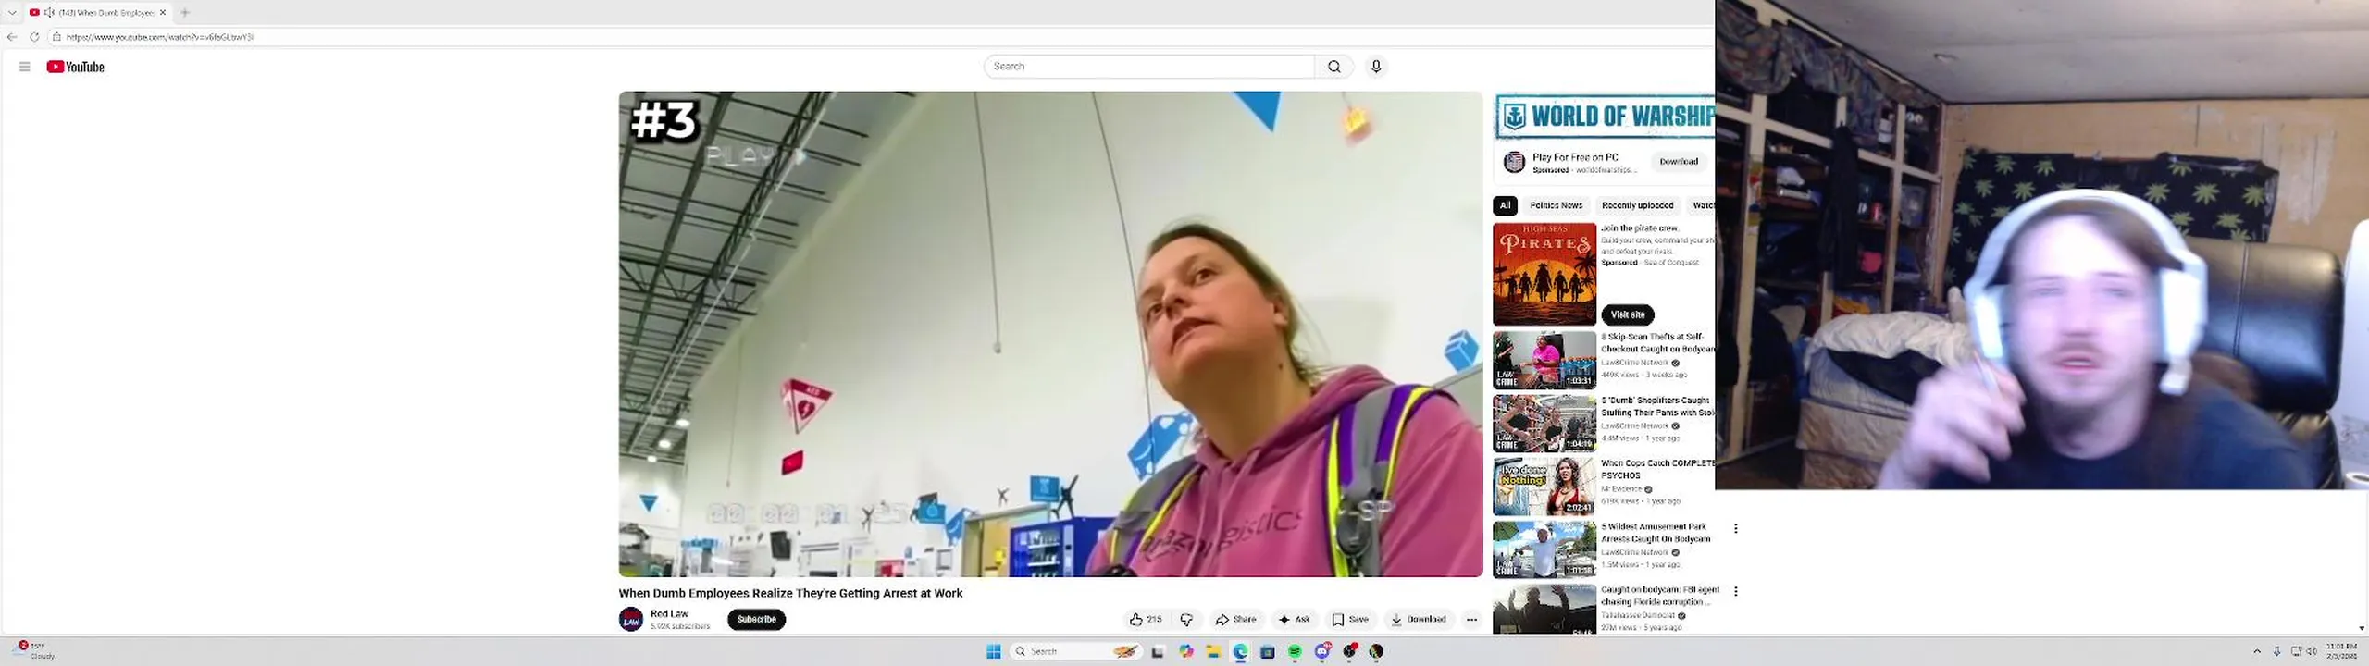Open the weather widget on the taskbar
This screenshot has height=666, width=2369.
click(33, 650)
